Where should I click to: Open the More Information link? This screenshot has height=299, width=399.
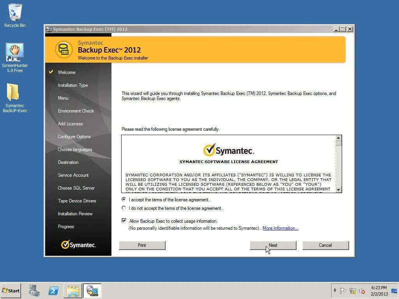[281, 228]
